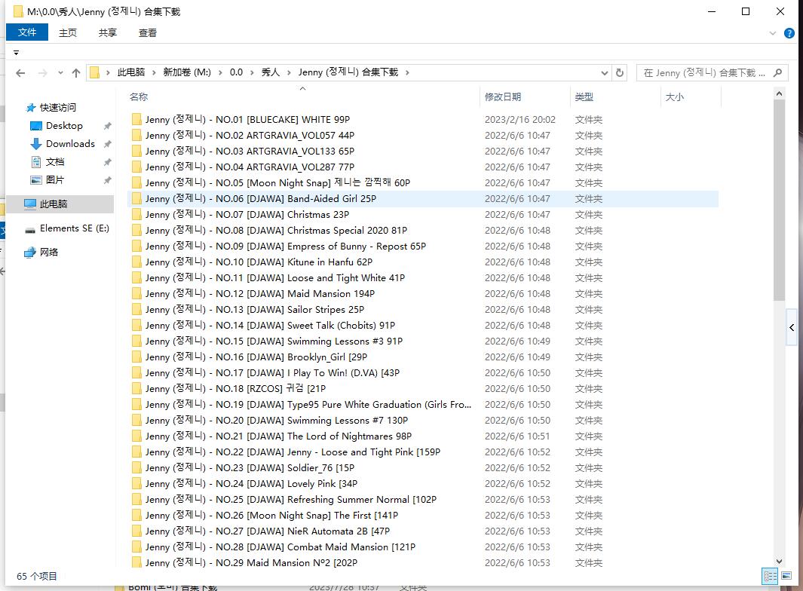Screen dimensions: 803x591
Task: Click 新加卷 (M:) breadcrumb segment
Action: coord(187,72)
